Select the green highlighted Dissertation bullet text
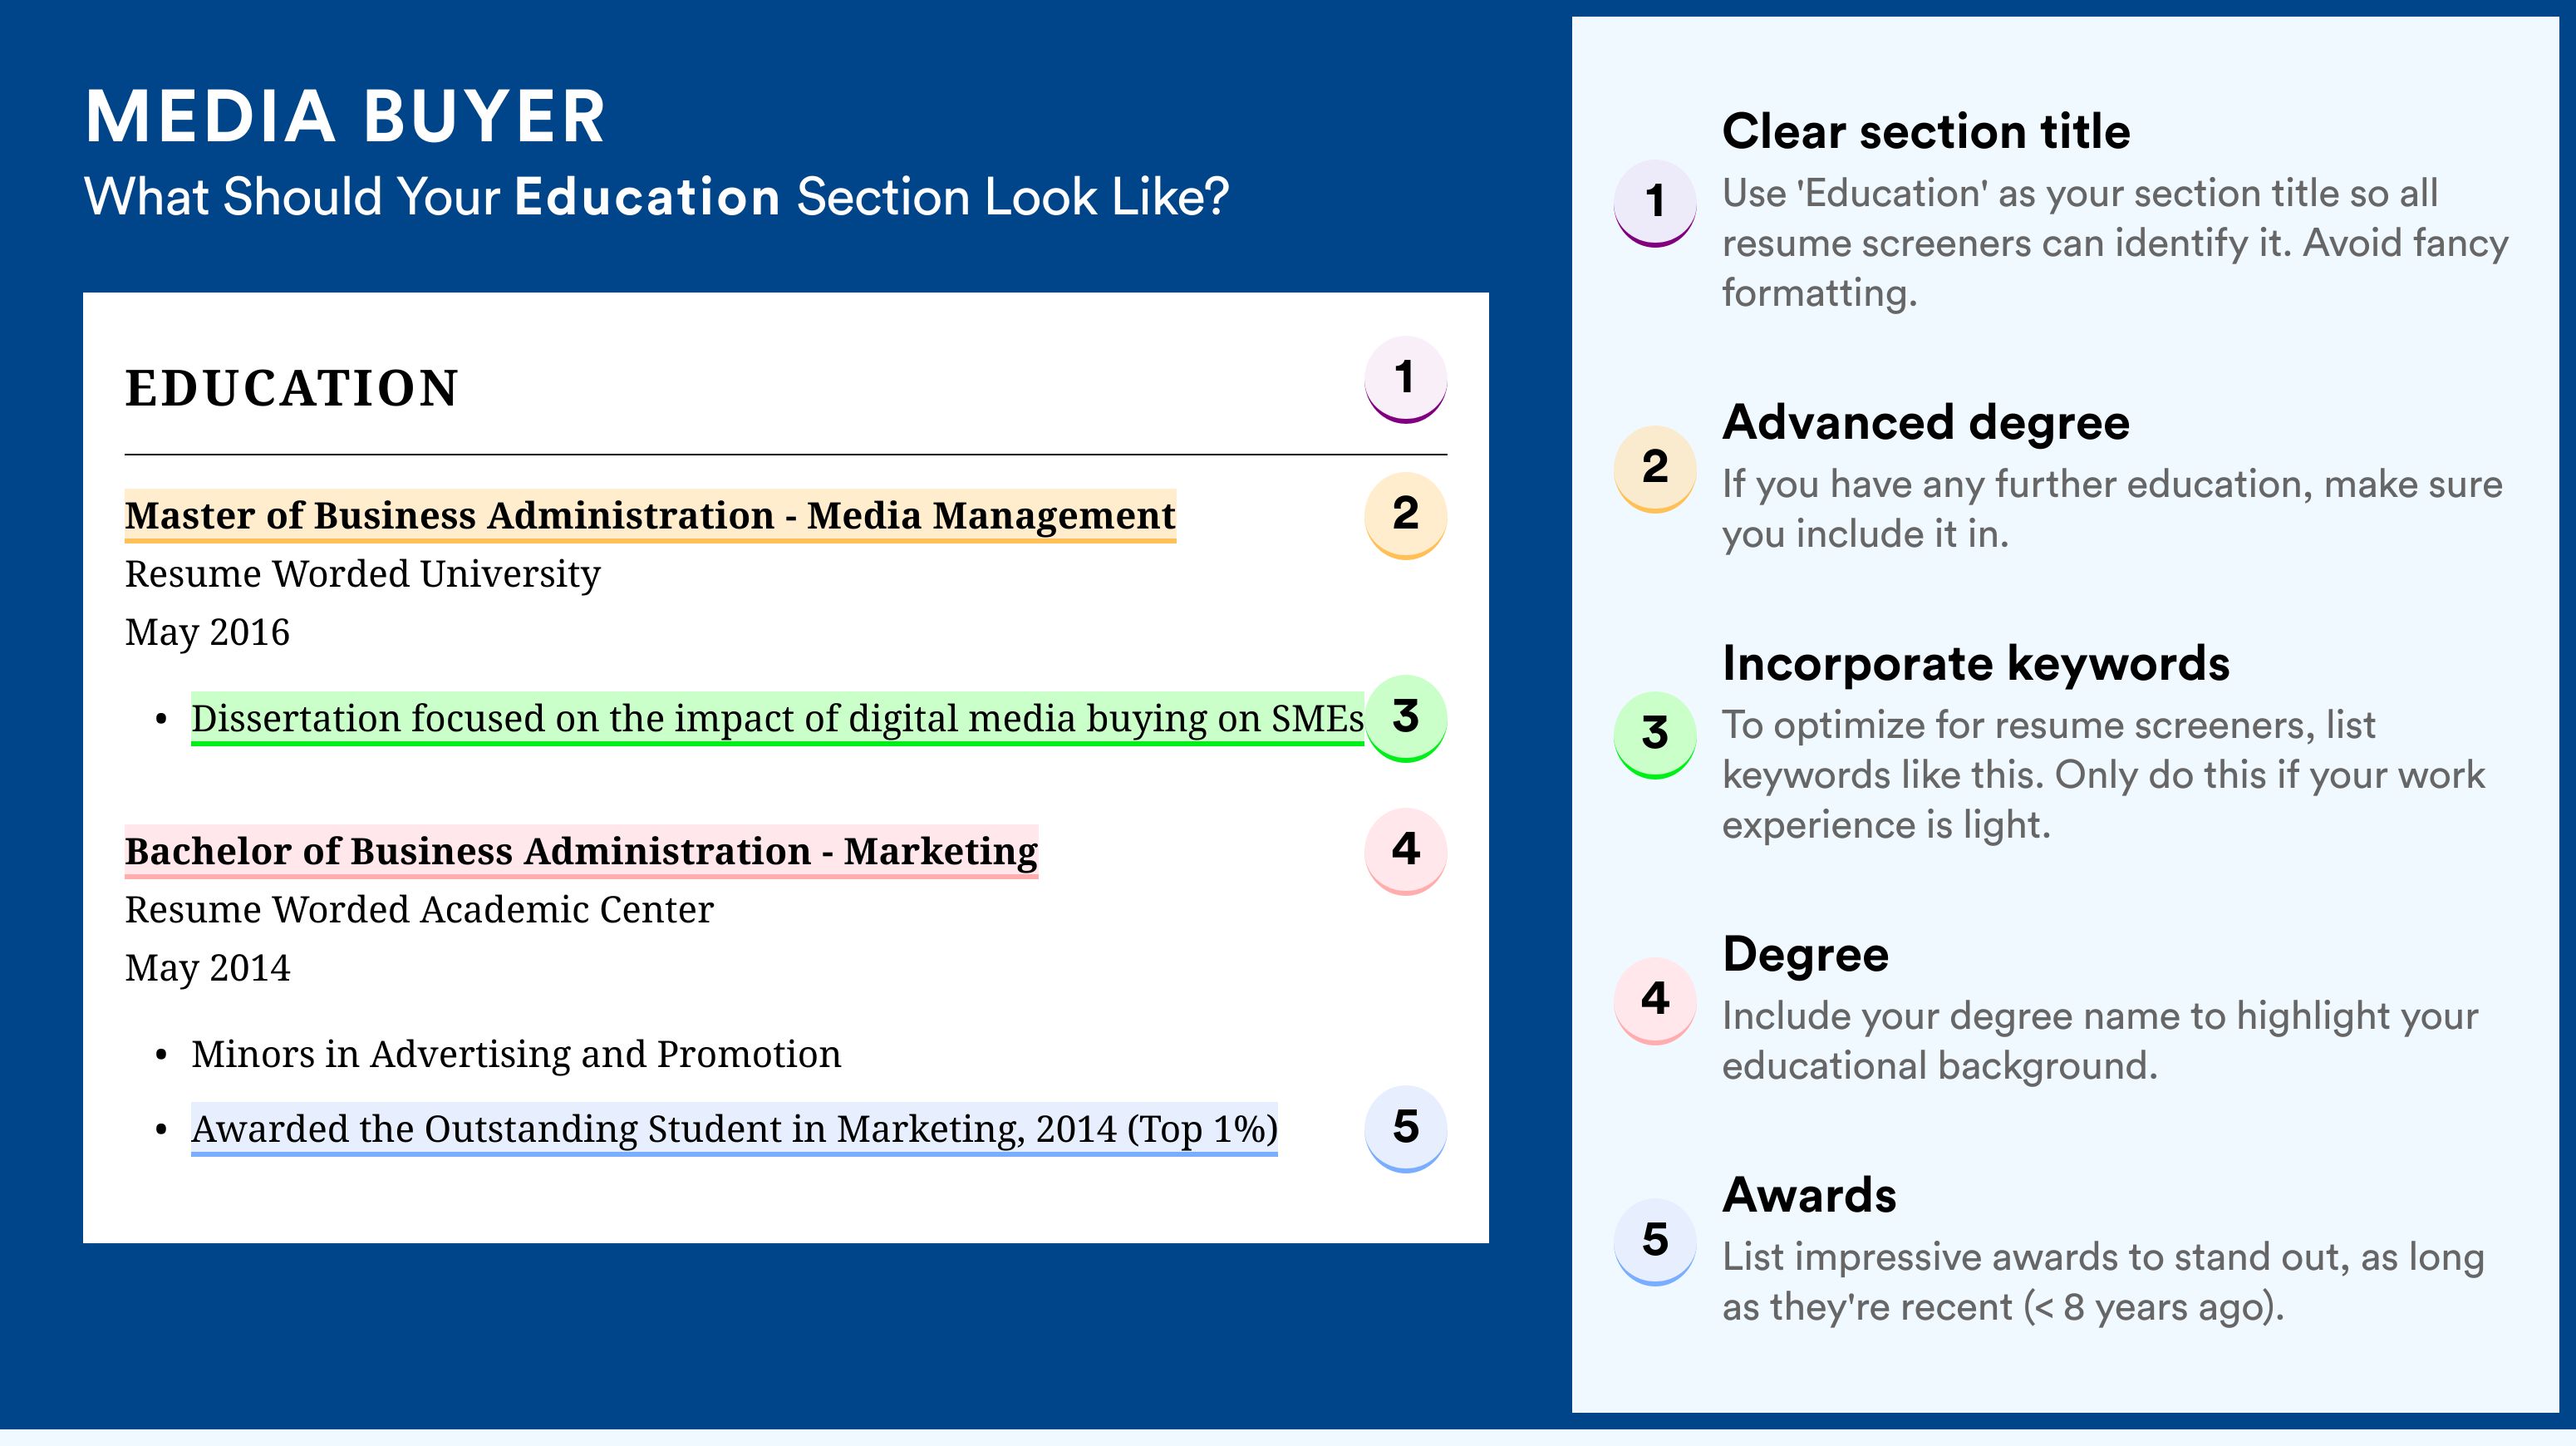The width and height of the screenshot is (2576, 1446). pos(777,719)
